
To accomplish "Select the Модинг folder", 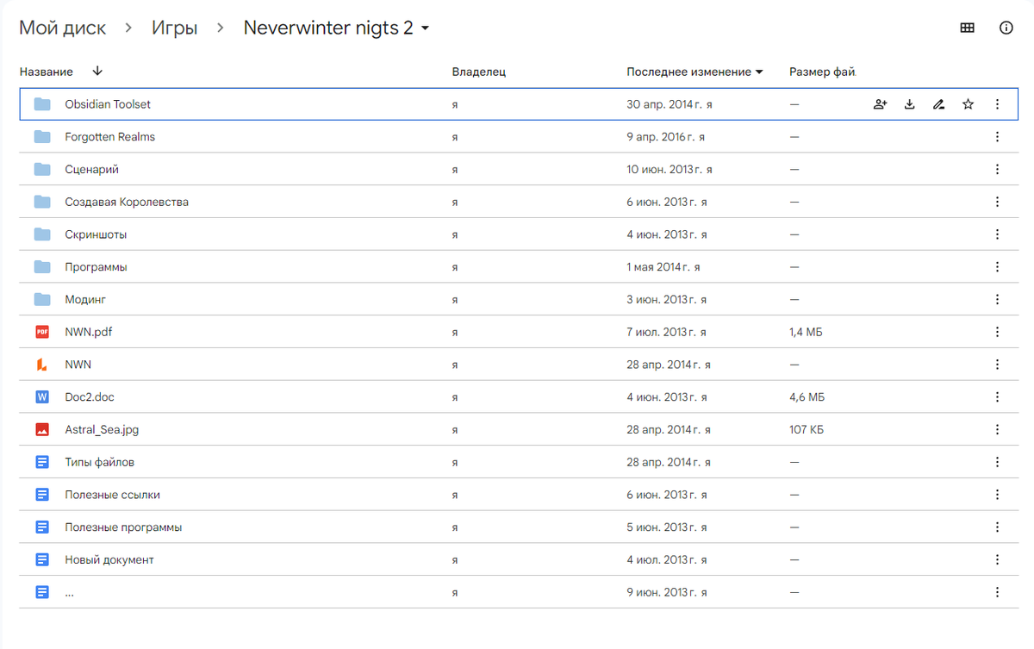I will [x=85, y=299].
